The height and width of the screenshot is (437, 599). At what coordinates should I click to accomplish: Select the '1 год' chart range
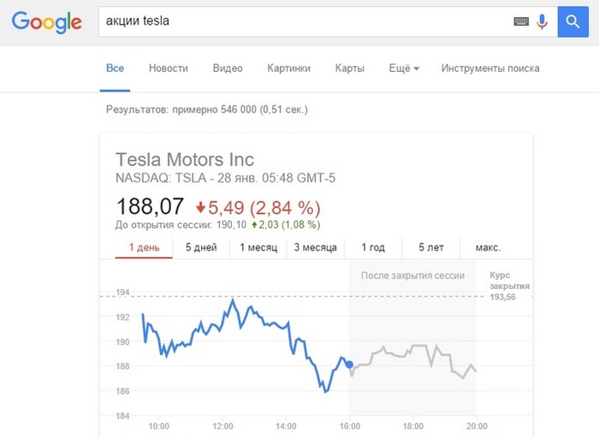coord(373,248)
